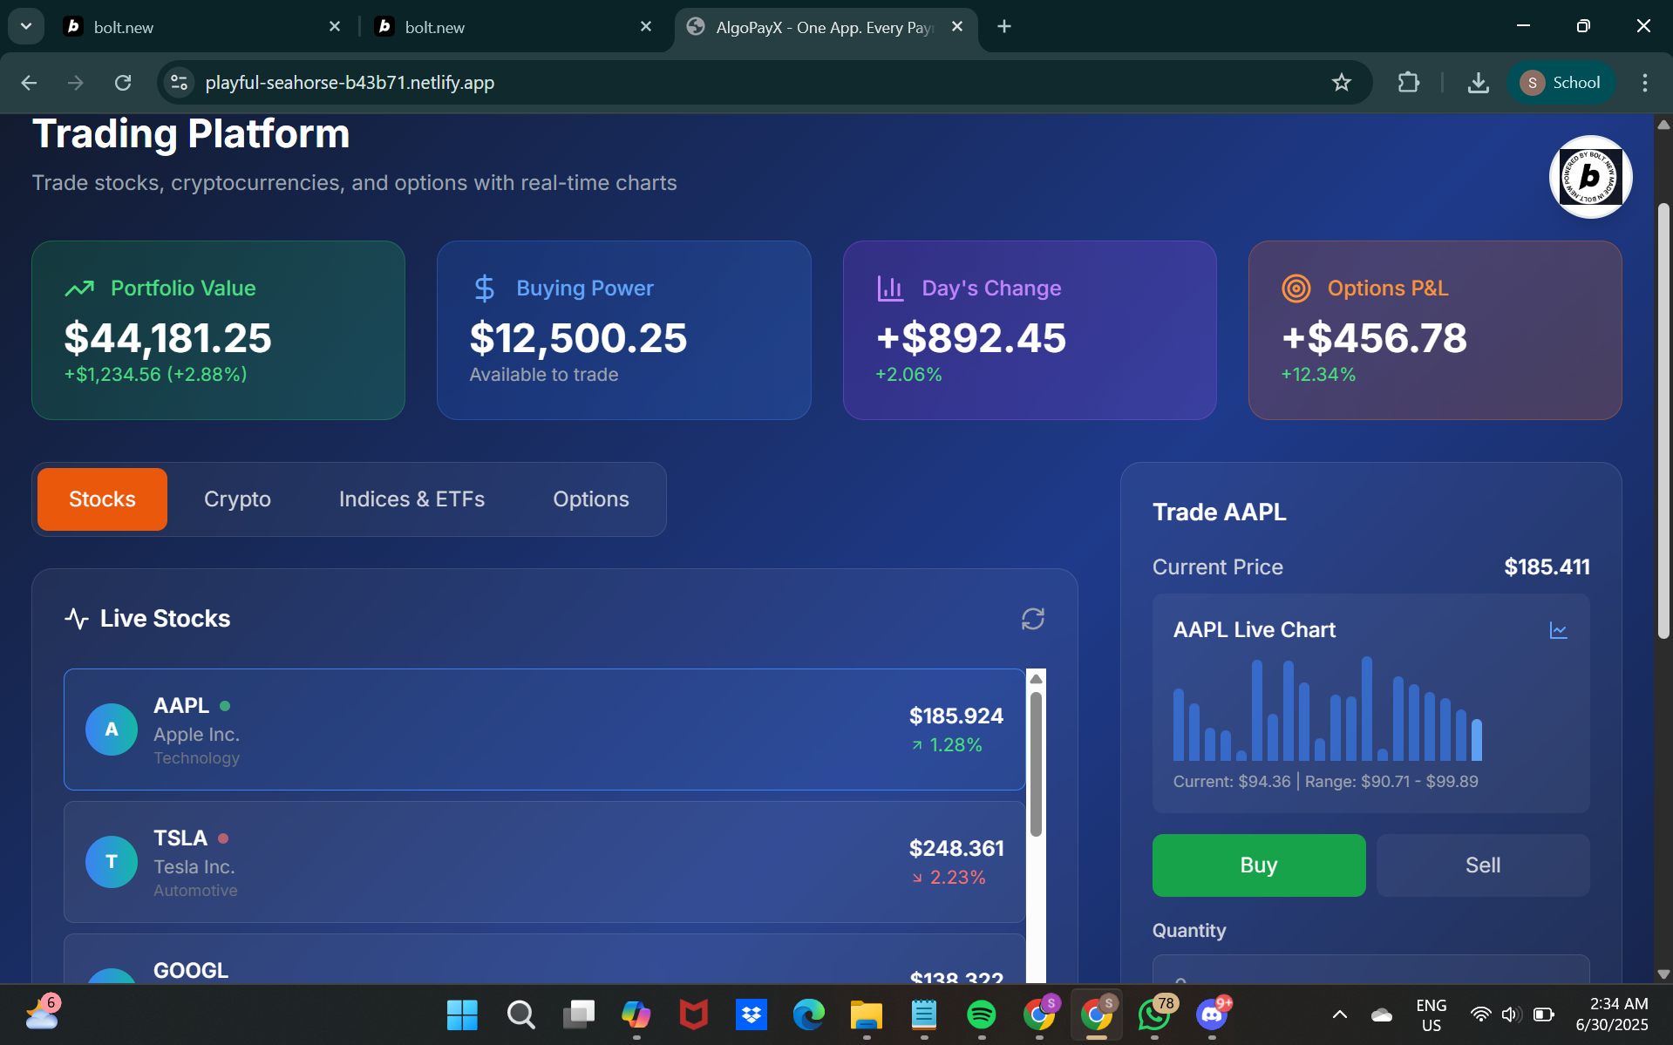The height and width of the screenshot is (1045, 1673).
Task: Click the AAPL price $185.924
Action: (x=956, y=716)
